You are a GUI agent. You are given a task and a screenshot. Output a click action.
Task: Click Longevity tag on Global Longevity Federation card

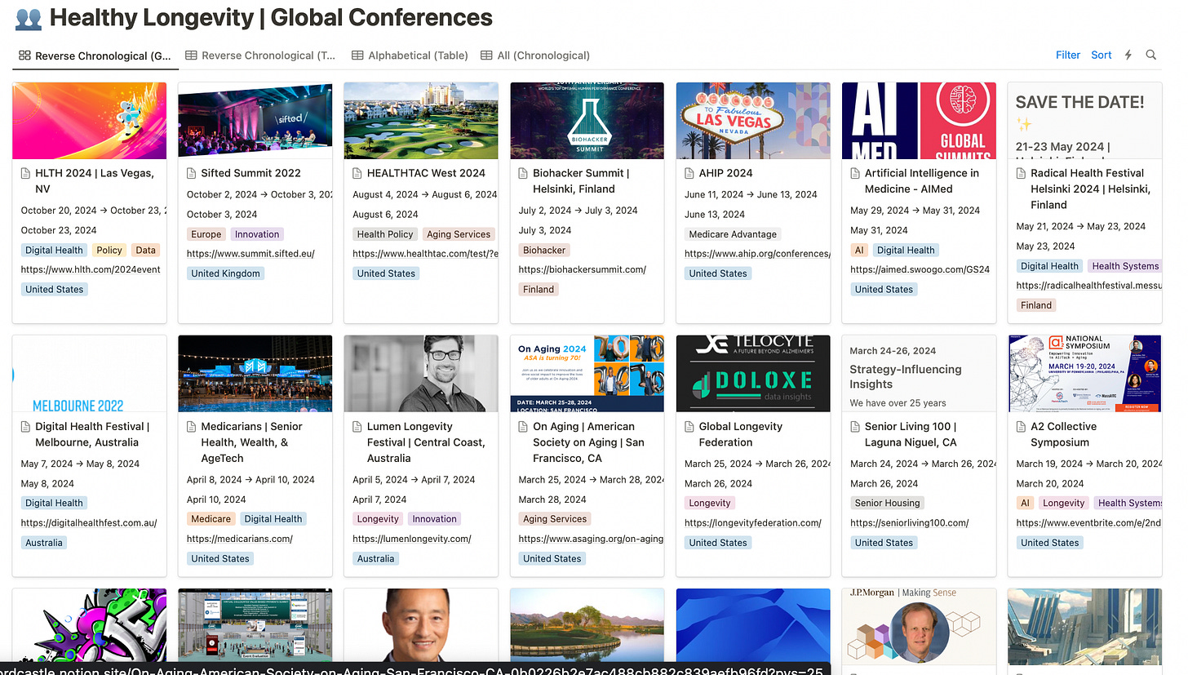[710, 503]
